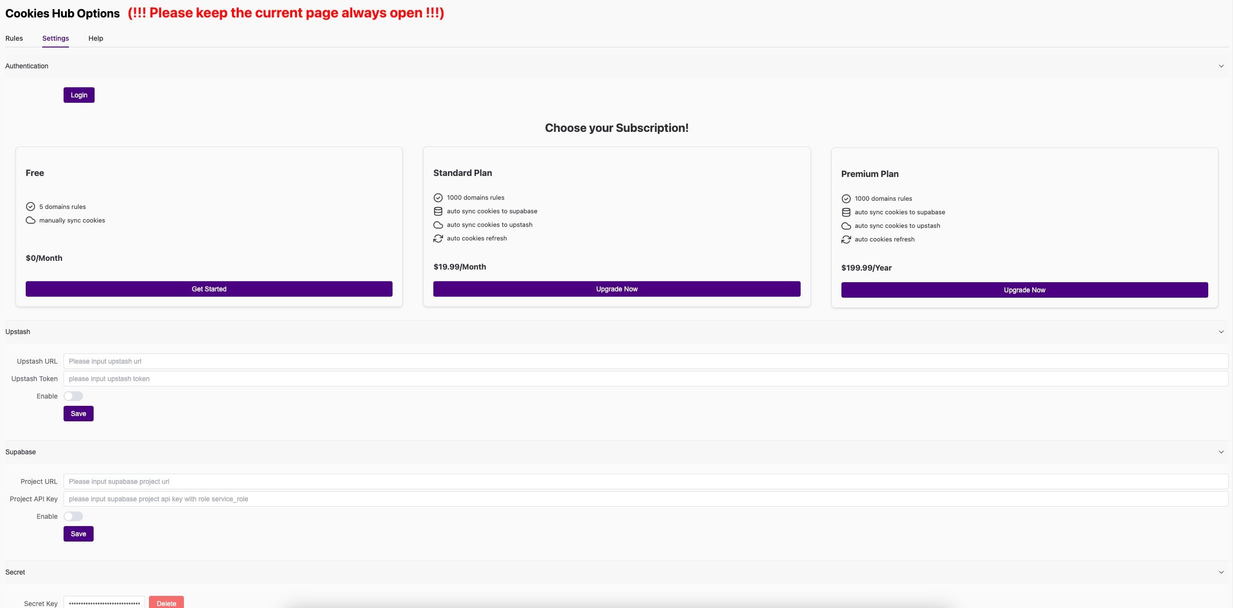The height and width of the screenshot is (608, 1233).
Task: Click Standard Plan auto cookies refresh icon
Action: [438, 239]
